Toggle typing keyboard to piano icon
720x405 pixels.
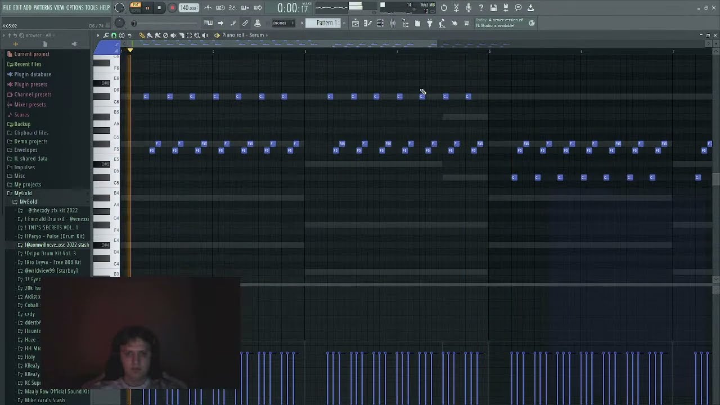pyautogui.click(x=208, y=23)
